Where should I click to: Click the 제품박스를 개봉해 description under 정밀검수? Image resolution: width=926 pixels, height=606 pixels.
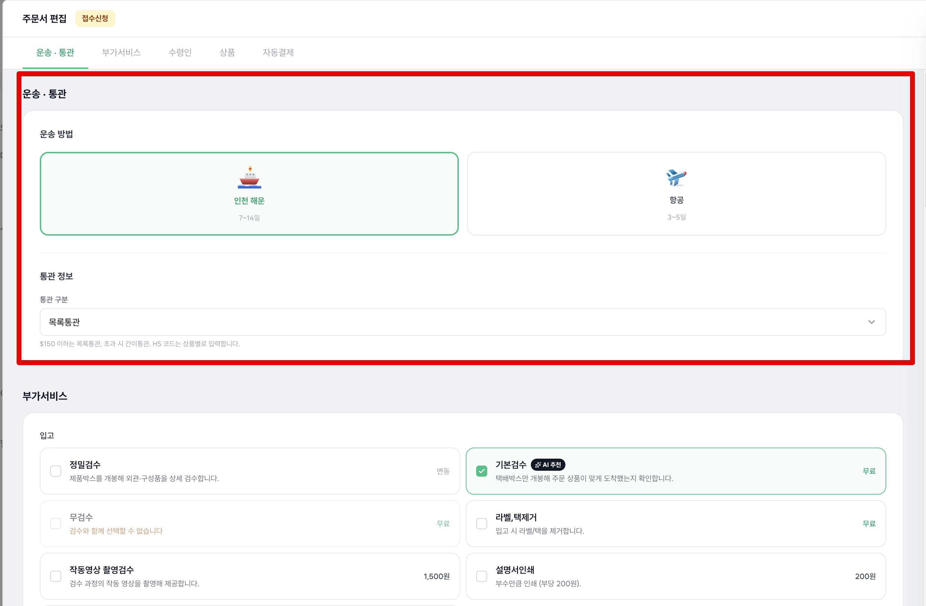tap(144, 478)
